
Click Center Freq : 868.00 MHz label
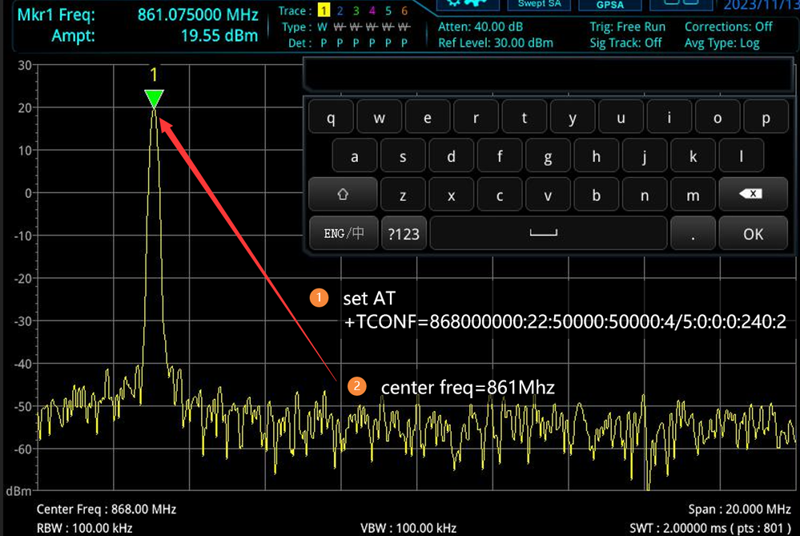click(x=107, y=509)
